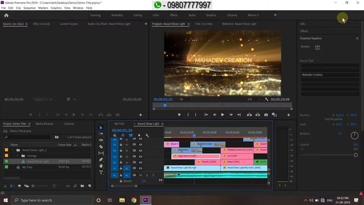Add marker in Program monitor

179,115
